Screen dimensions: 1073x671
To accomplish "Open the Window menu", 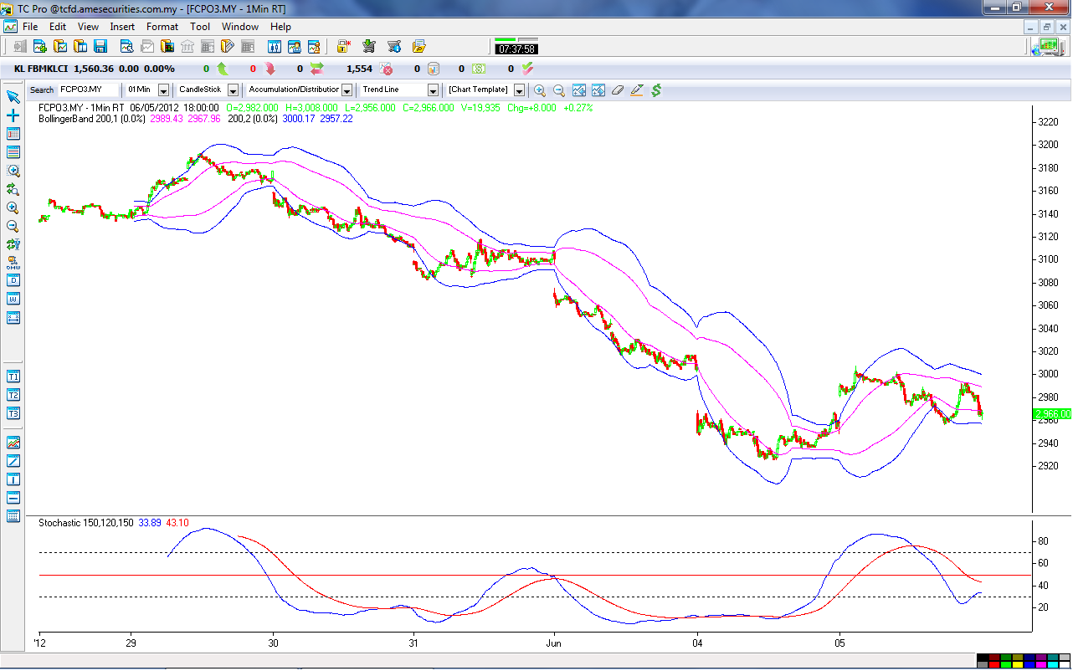I will tap(239, 26).
